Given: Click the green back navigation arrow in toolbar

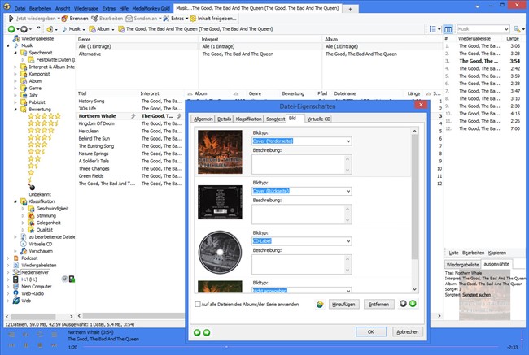Looking at the screenshot, I should tap(11, 29).
